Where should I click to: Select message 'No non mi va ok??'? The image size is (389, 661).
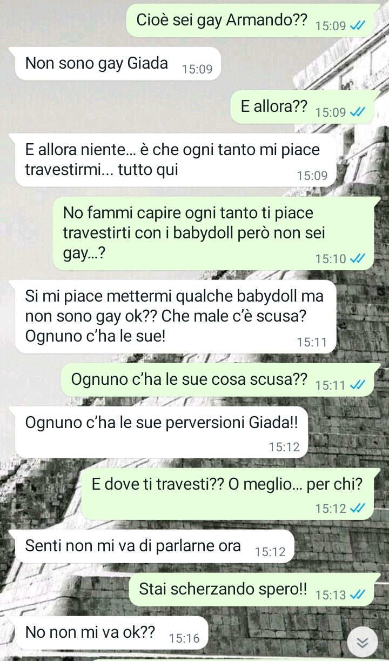click(x=112, y=633)
